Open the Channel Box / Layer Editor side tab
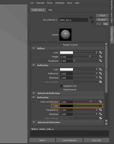Viewport: 114px width, 144px height. 112,11
